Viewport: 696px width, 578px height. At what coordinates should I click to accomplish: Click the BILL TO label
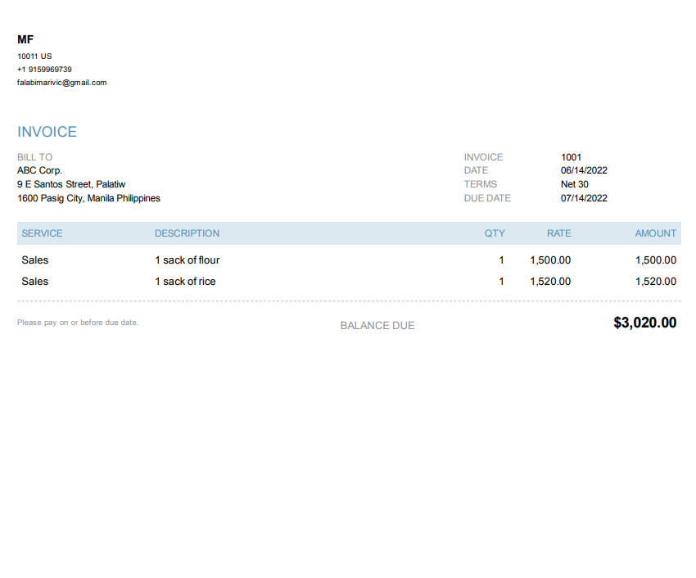click(34, 157)
